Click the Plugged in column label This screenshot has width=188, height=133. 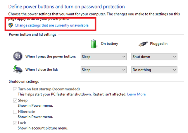coord(159,44)
